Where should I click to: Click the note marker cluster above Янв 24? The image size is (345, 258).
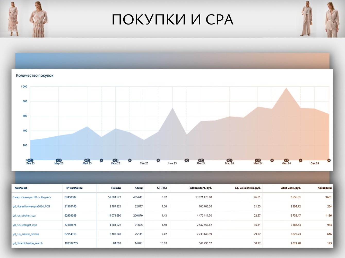tap(201, 160)
